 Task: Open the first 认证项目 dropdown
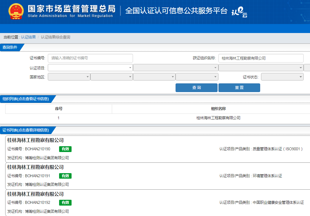[90, 68]
